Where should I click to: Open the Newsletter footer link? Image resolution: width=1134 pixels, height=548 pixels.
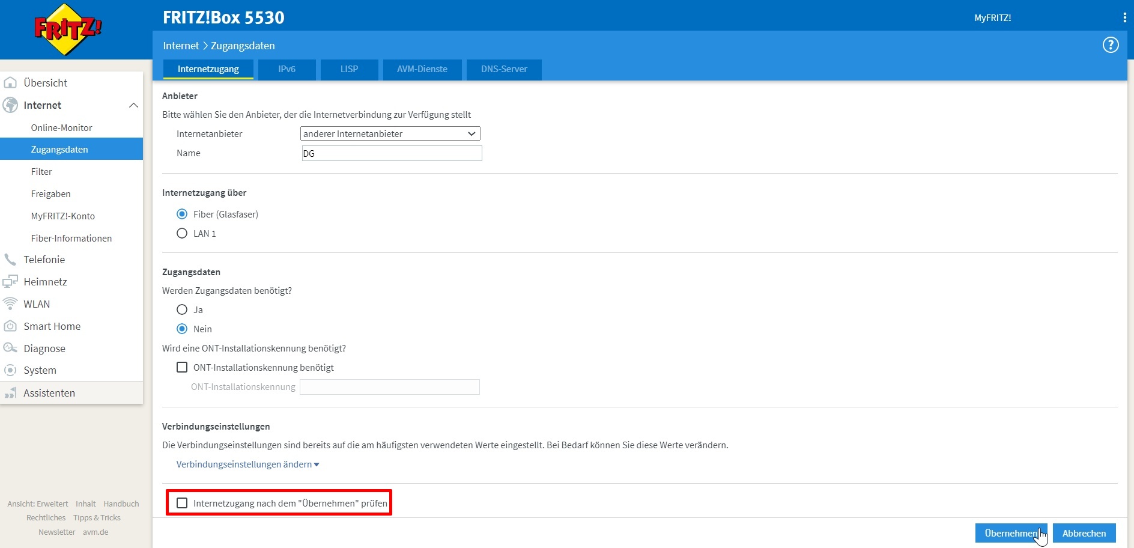click(x=57, y=532)
